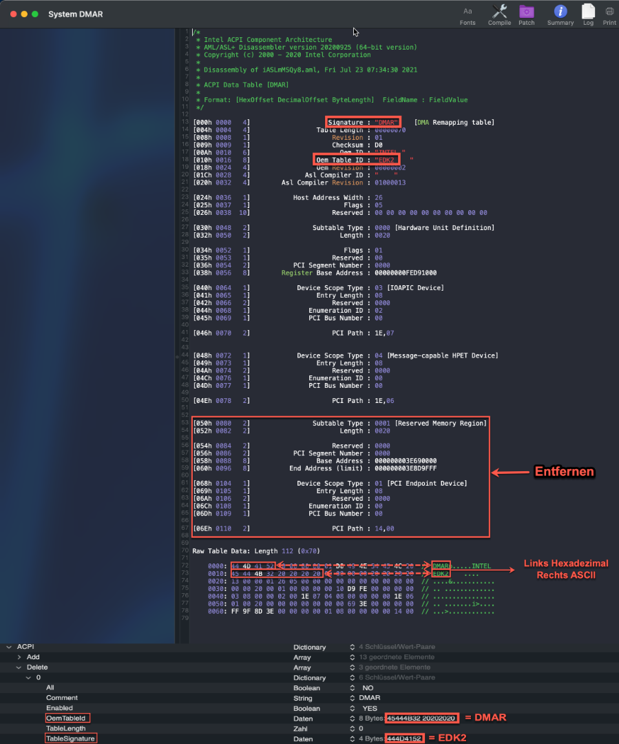Click the NO value of All

point(368,688)
